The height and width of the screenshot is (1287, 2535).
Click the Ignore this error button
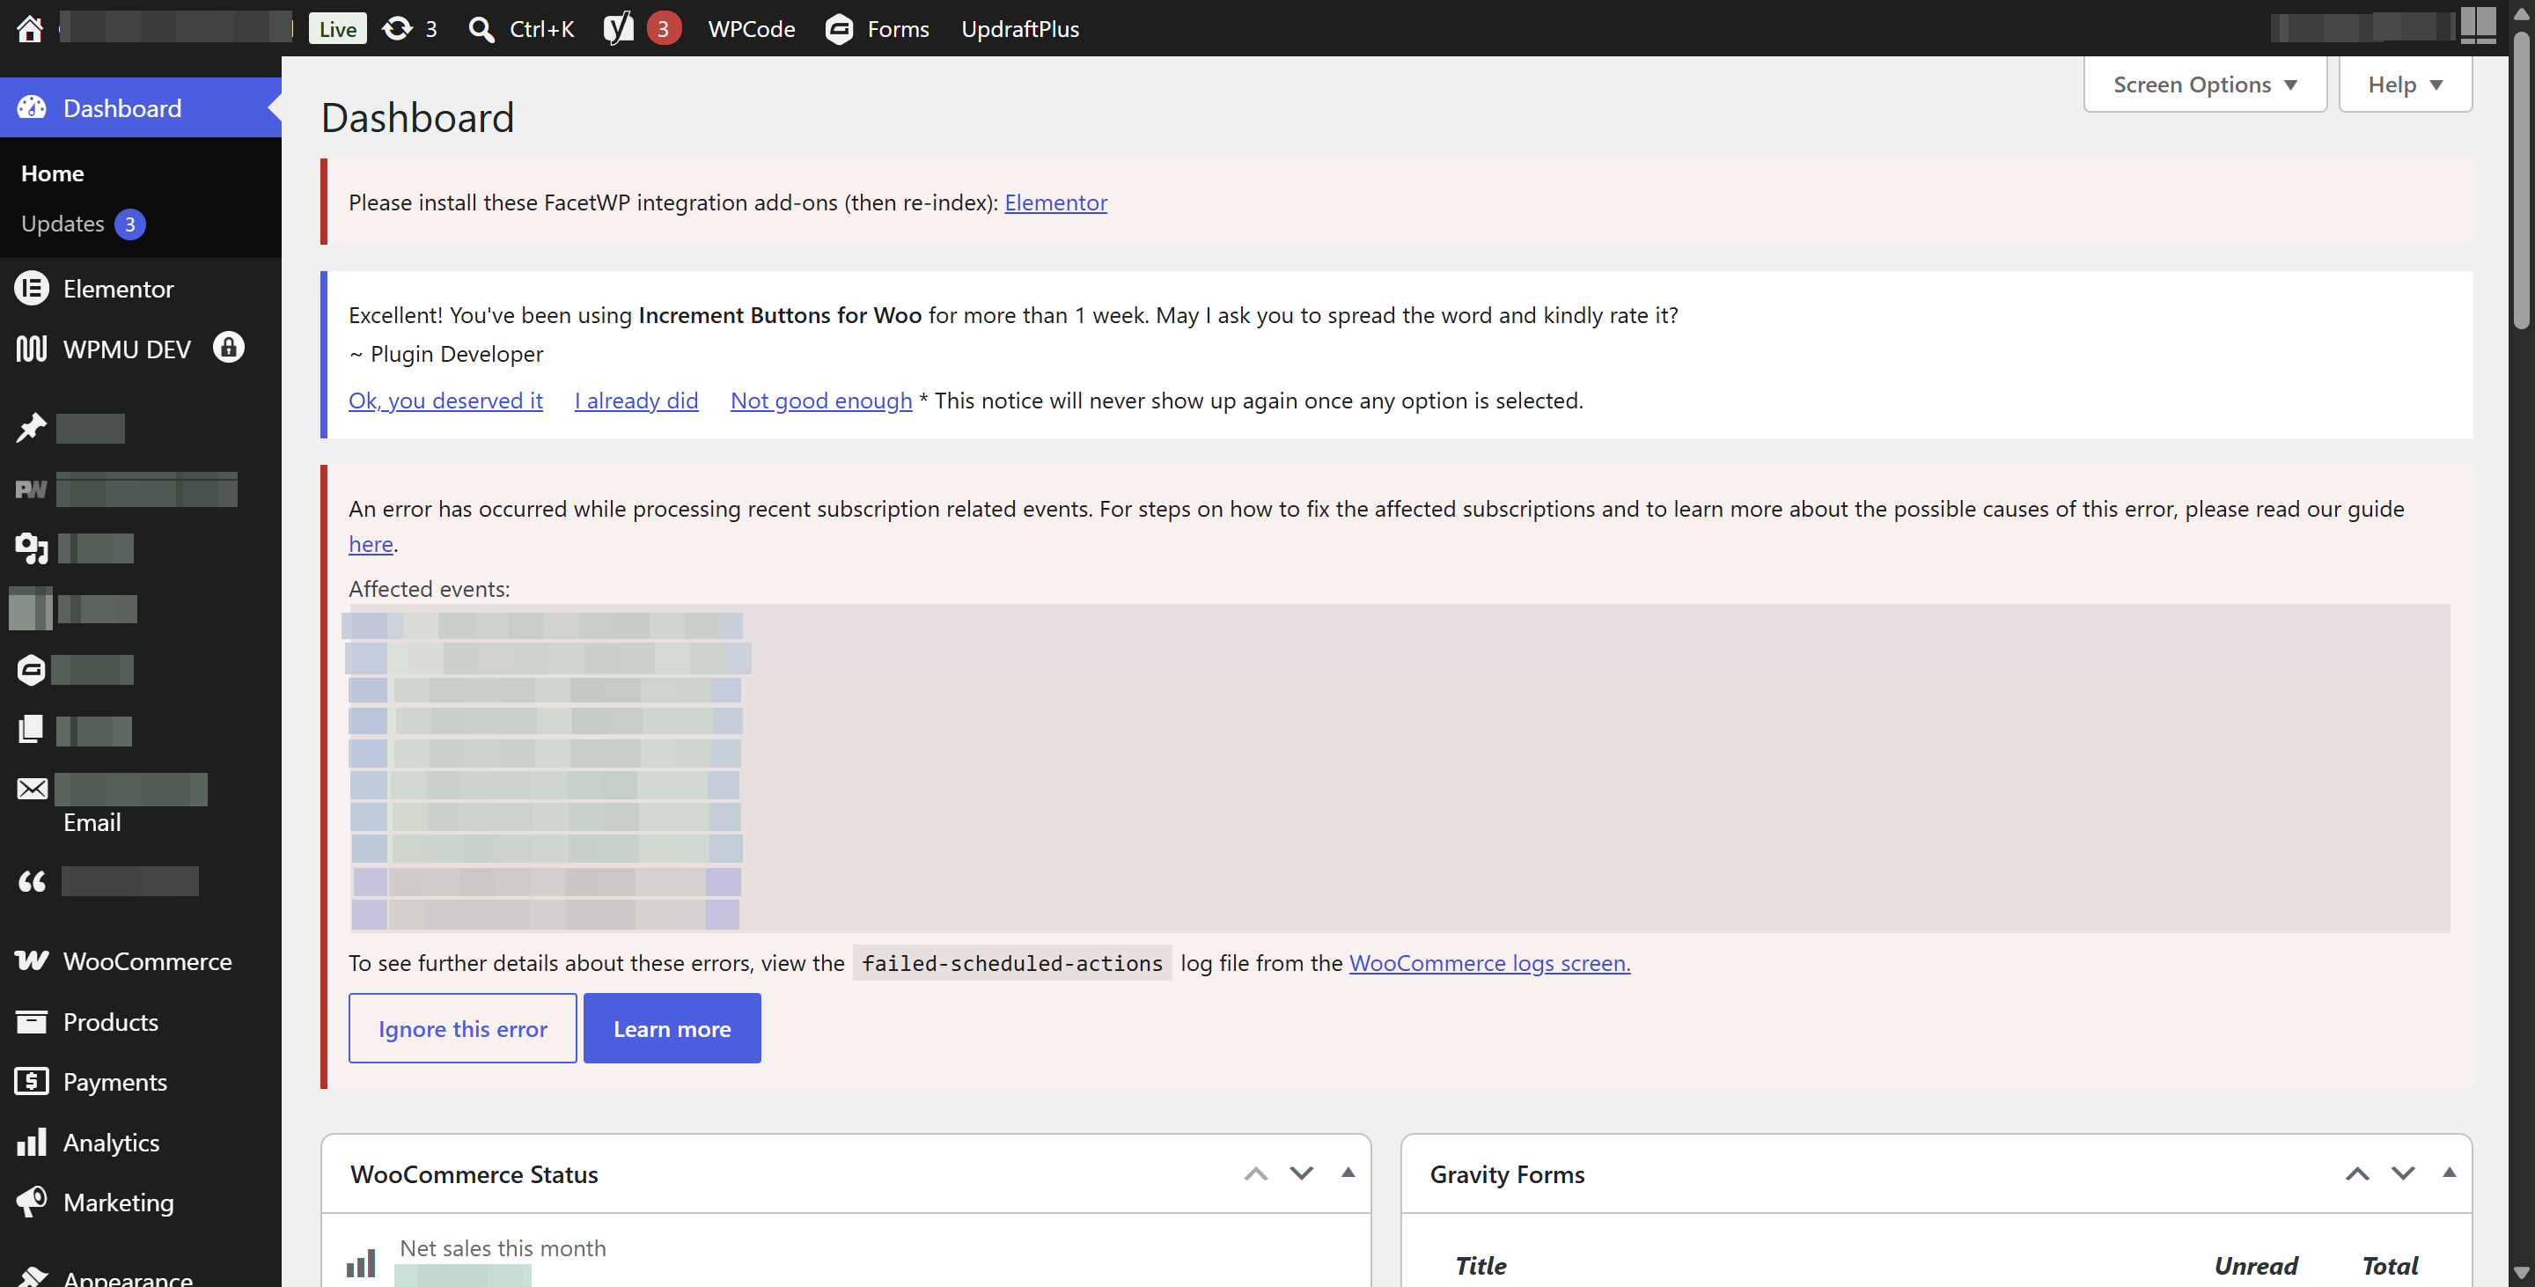coord(462,1028)
